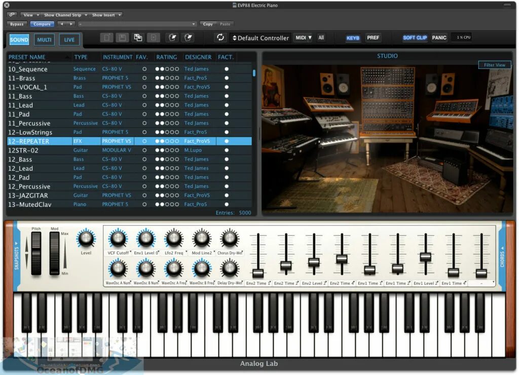Image resolution: width=519 pixels, height=375 pixels.
Task: Switch to the MULTI tab
Action: 44,40
